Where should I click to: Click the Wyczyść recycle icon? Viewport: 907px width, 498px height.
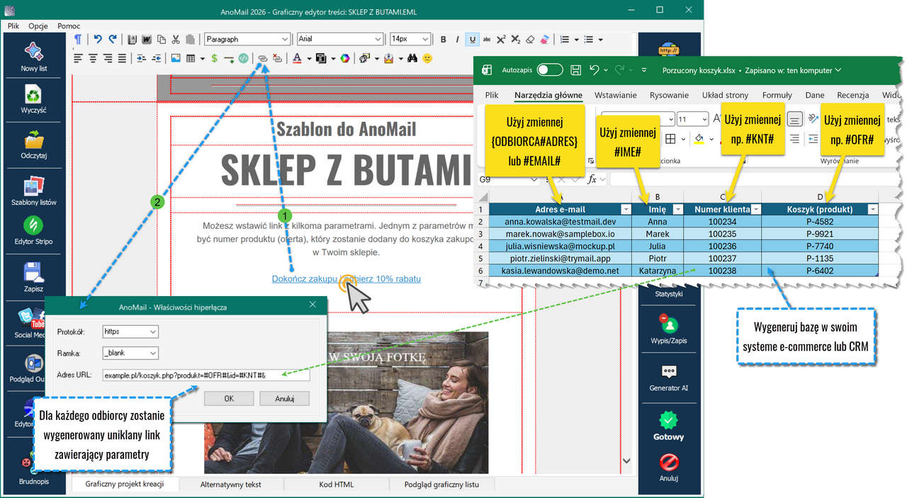(33, 94)
